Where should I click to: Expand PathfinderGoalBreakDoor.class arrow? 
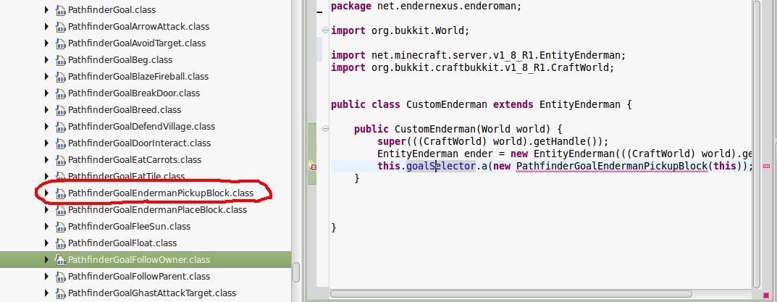coord(46,93)
